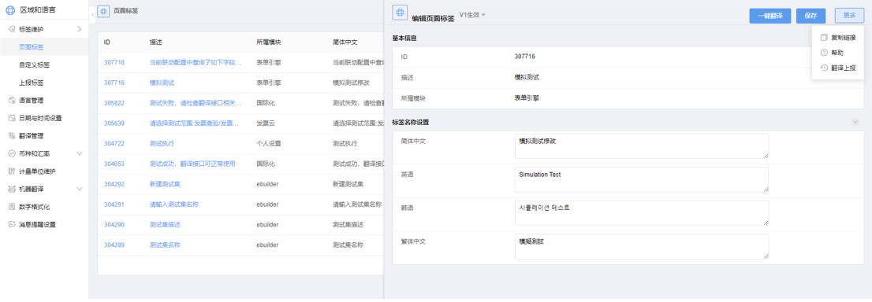Image resolution: width=872 pixels, height=302 pixels.
Task: Click the 语言管理 icon
Action: (13, 100)
